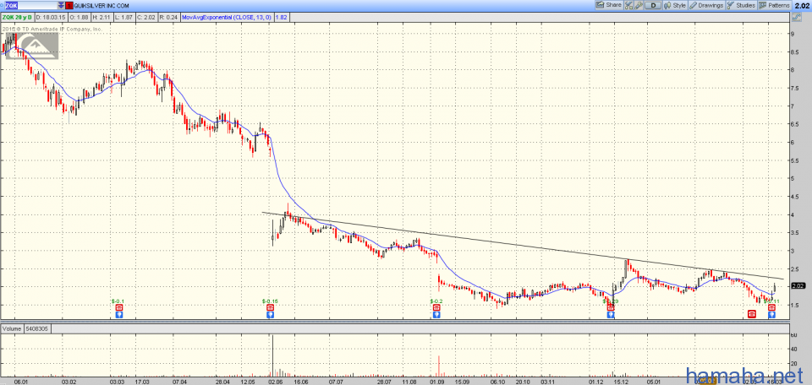The width and height of the screenshot is (812, 385).
Task: Click the $-0.2 earnings estimate text
Action: point(436,301)
